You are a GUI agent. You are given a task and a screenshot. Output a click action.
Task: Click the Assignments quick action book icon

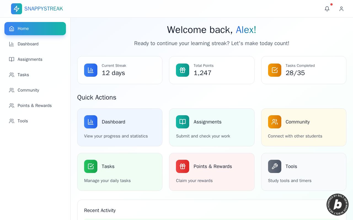183,122
